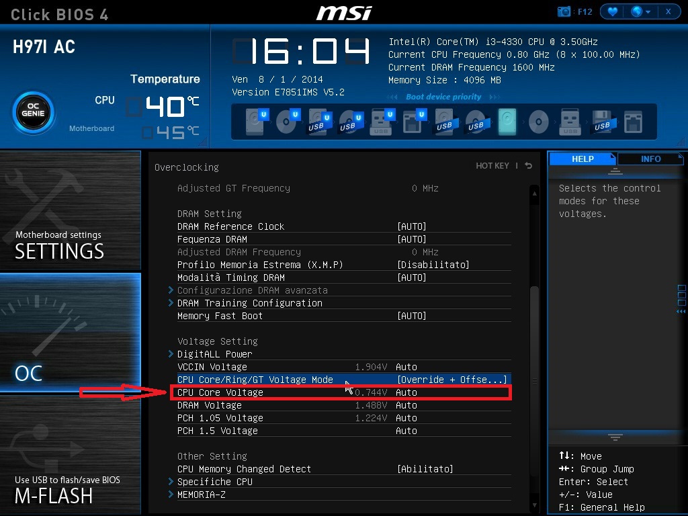
Task: Select the highlighted cyan hard disk icon
Action: (x=507, y=122)
